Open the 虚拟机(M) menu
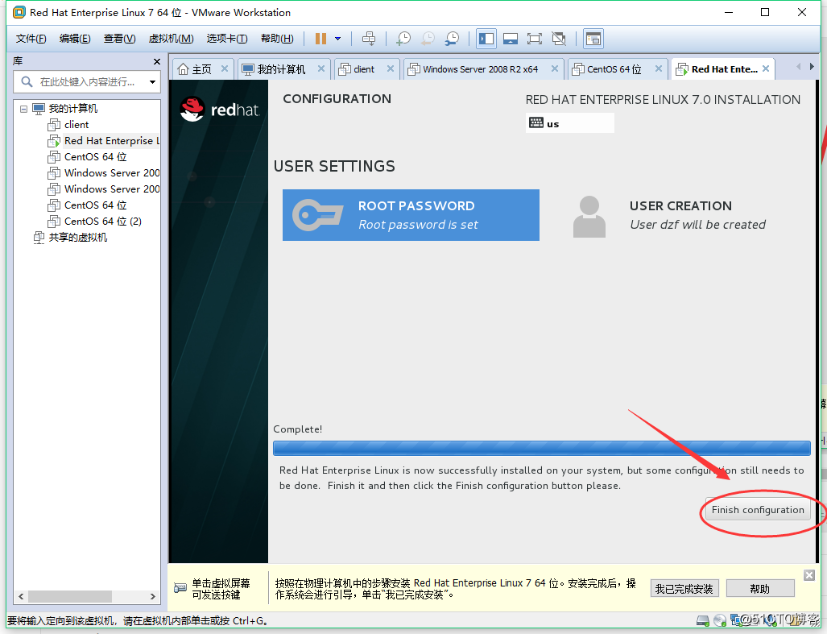827x634 pixels. pyautogui.click(x=171, y=39)
